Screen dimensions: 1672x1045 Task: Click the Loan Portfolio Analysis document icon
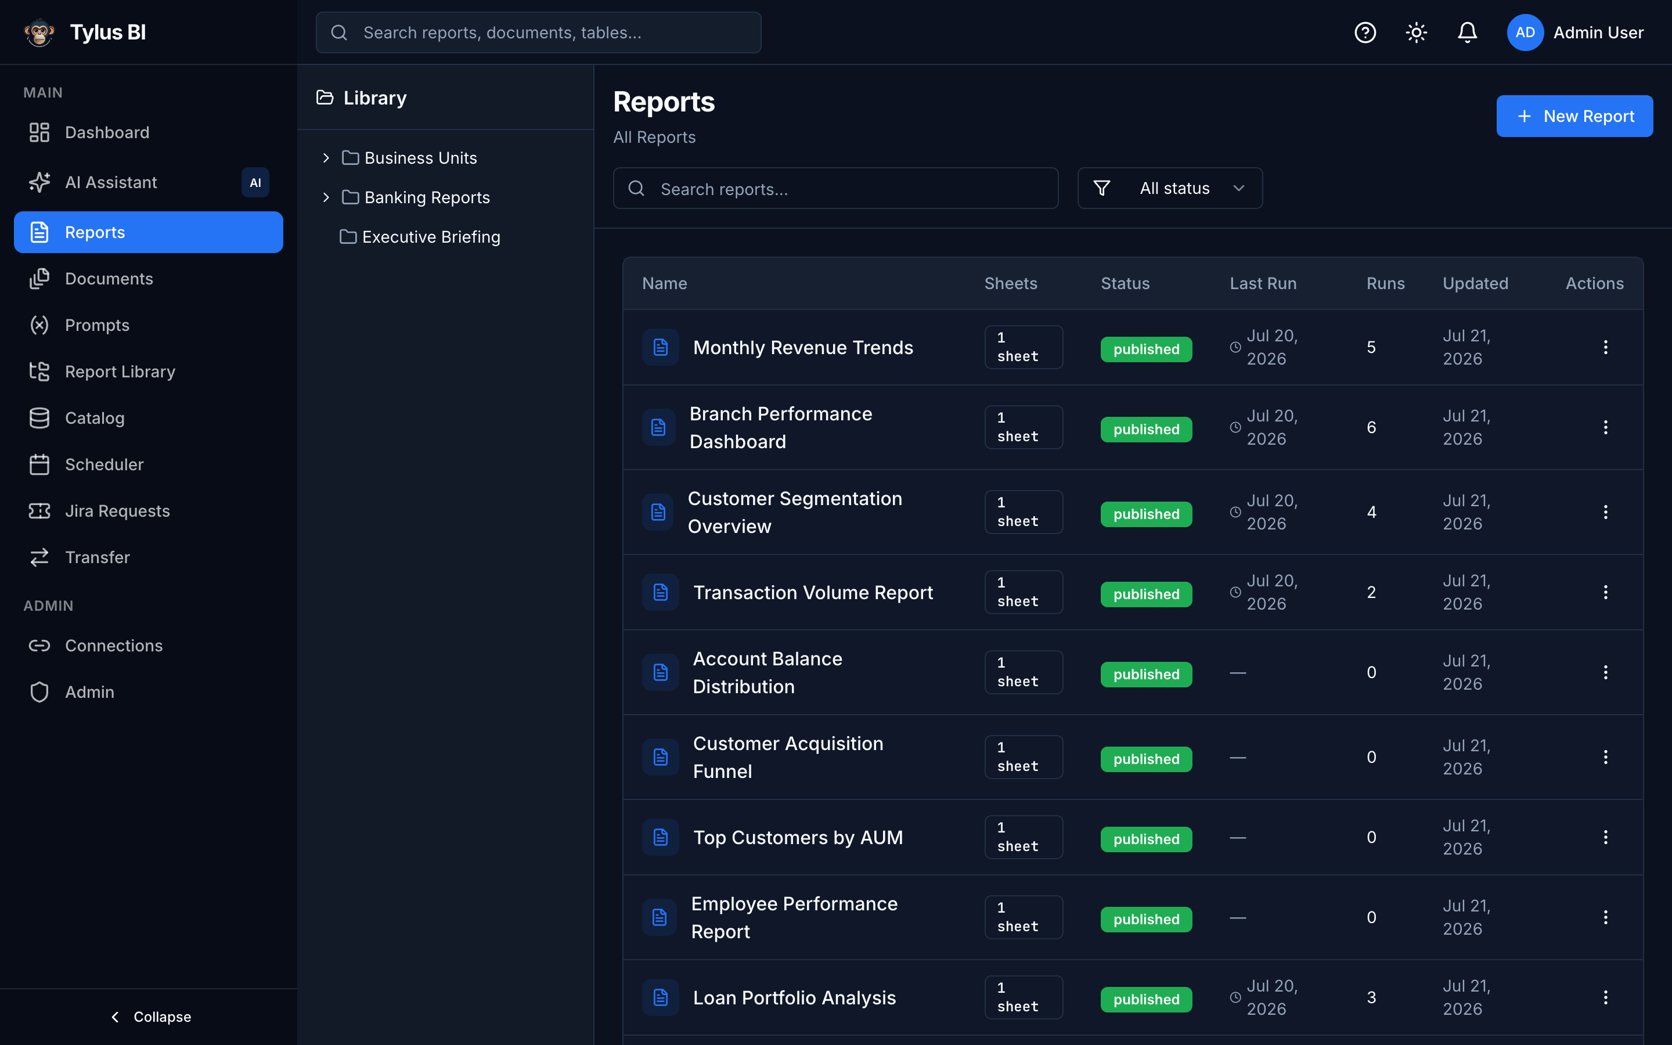tap(661, 997)
